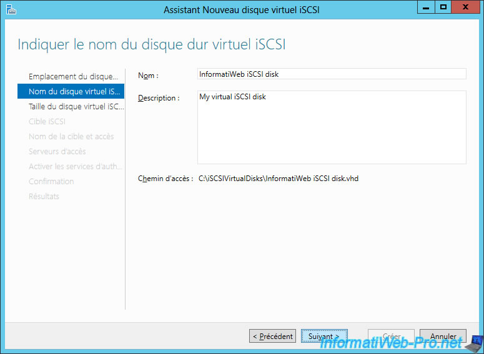Open the Taille du disque virtuel step

76,106
